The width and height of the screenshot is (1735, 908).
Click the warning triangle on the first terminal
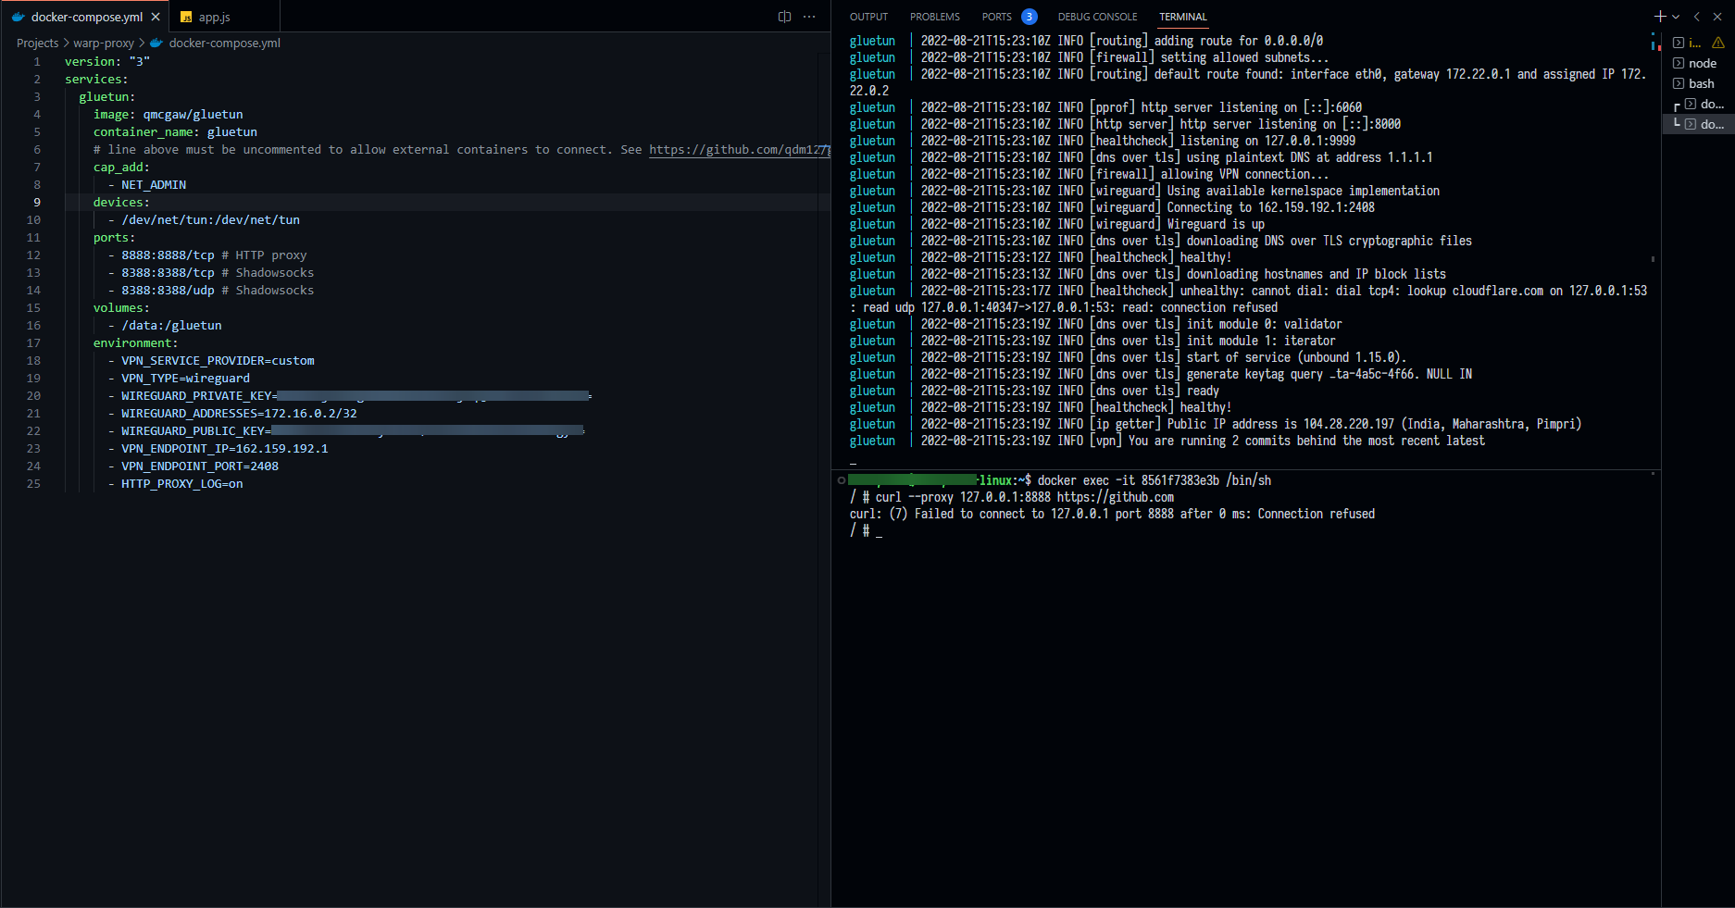click(x=1718, y=43)
